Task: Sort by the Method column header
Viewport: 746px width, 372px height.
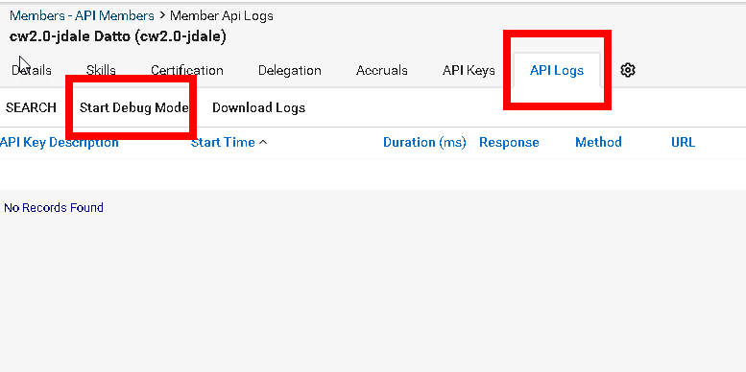Action: click(598, 143)
